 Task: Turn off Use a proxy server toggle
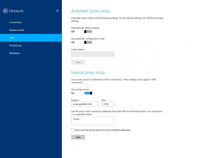tap(88, 93)
